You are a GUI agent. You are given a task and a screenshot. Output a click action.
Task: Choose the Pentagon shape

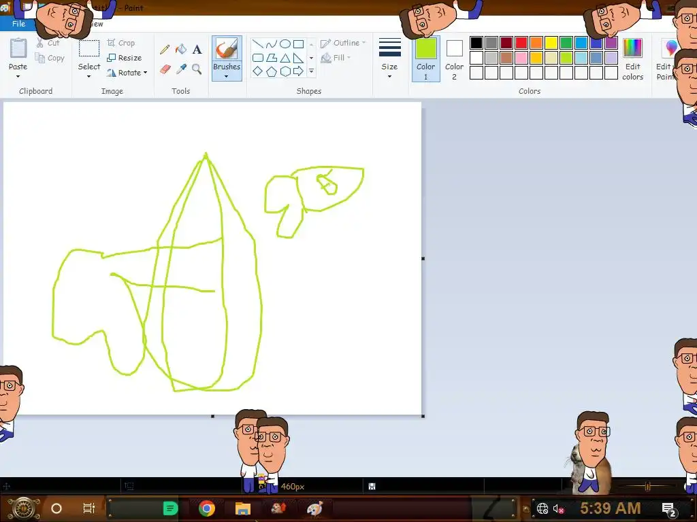point(271,71)
